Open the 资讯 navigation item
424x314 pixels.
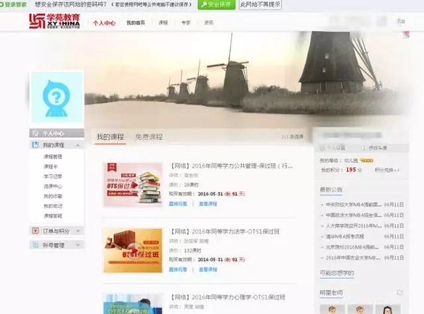pyautogui.click(x=209, y=23)
